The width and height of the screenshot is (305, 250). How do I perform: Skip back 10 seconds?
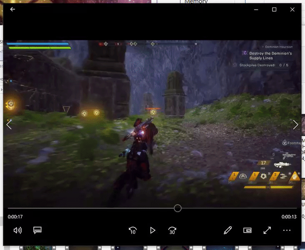click(133, 230)
